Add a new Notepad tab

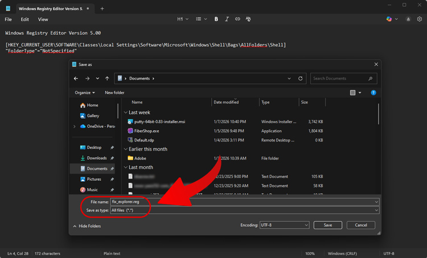(102, 9)
